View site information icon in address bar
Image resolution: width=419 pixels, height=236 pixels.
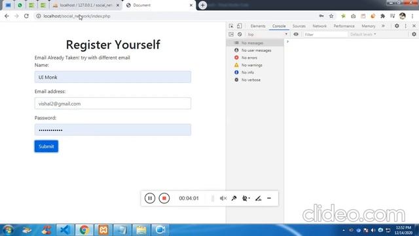click(x=39, y=16)
